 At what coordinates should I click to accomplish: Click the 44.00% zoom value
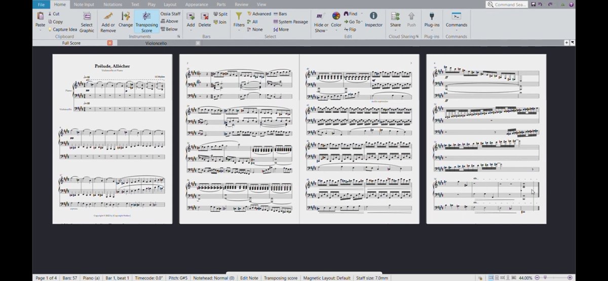pyautogui.click(x=525, y=278)
